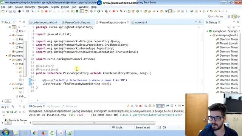This screenshot has width=242, height=136.
Task: Click the Save All toolbar icon
Action: click(x=14, y=11)
